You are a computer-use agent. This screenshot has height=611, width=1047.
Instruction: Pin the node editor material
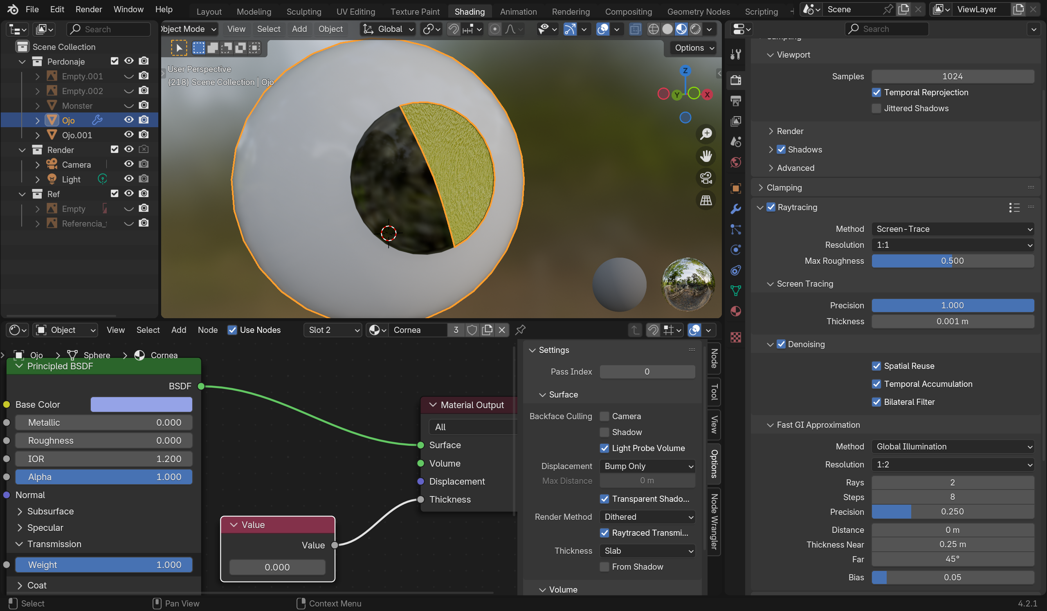[520, 330]
